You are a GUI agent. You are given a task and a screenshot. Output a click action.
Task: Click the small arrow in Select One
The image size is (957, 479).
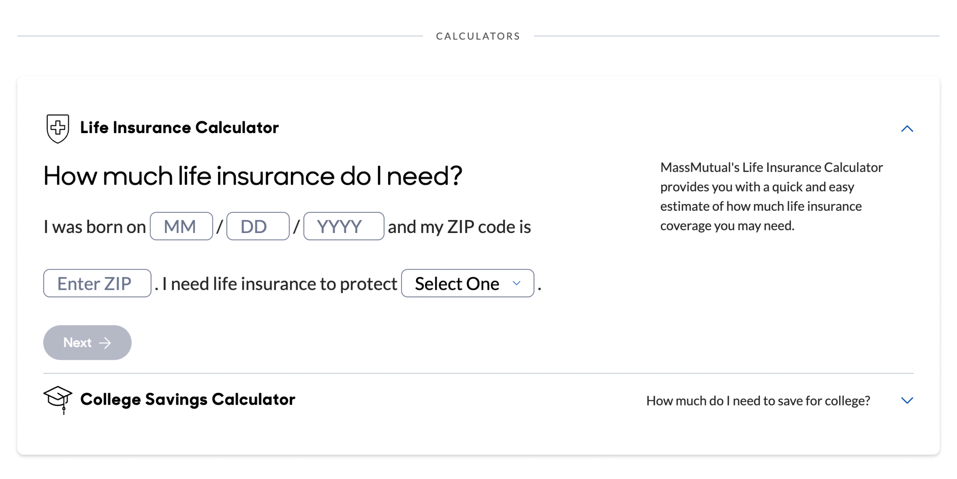(516, 283)
